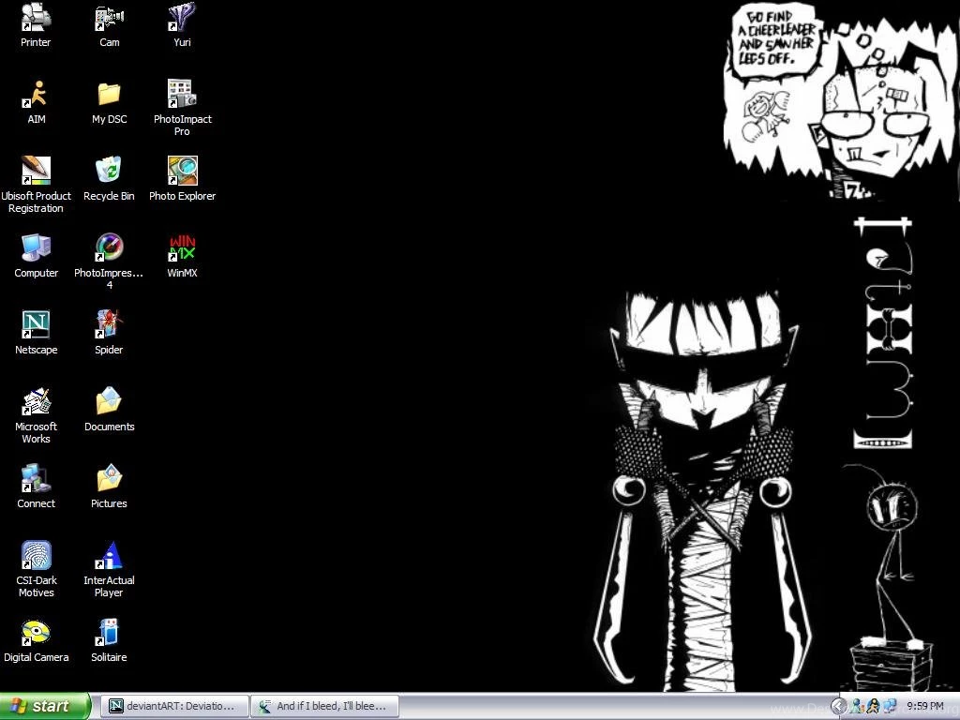960x720 pixels.
Task: Open the Recycle Bin
Action: [109, 172]
